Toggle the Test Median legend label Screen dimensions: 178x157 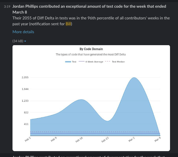click(118, 62)
